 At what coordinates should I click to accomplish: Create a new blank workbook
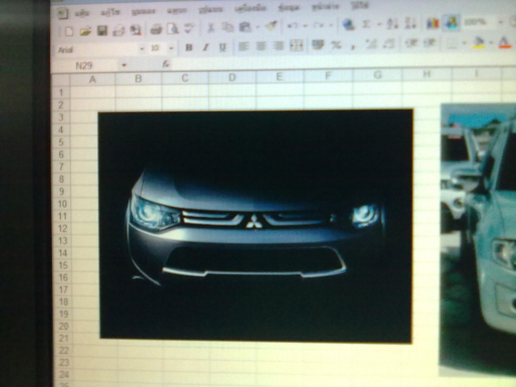coord(69,31)
